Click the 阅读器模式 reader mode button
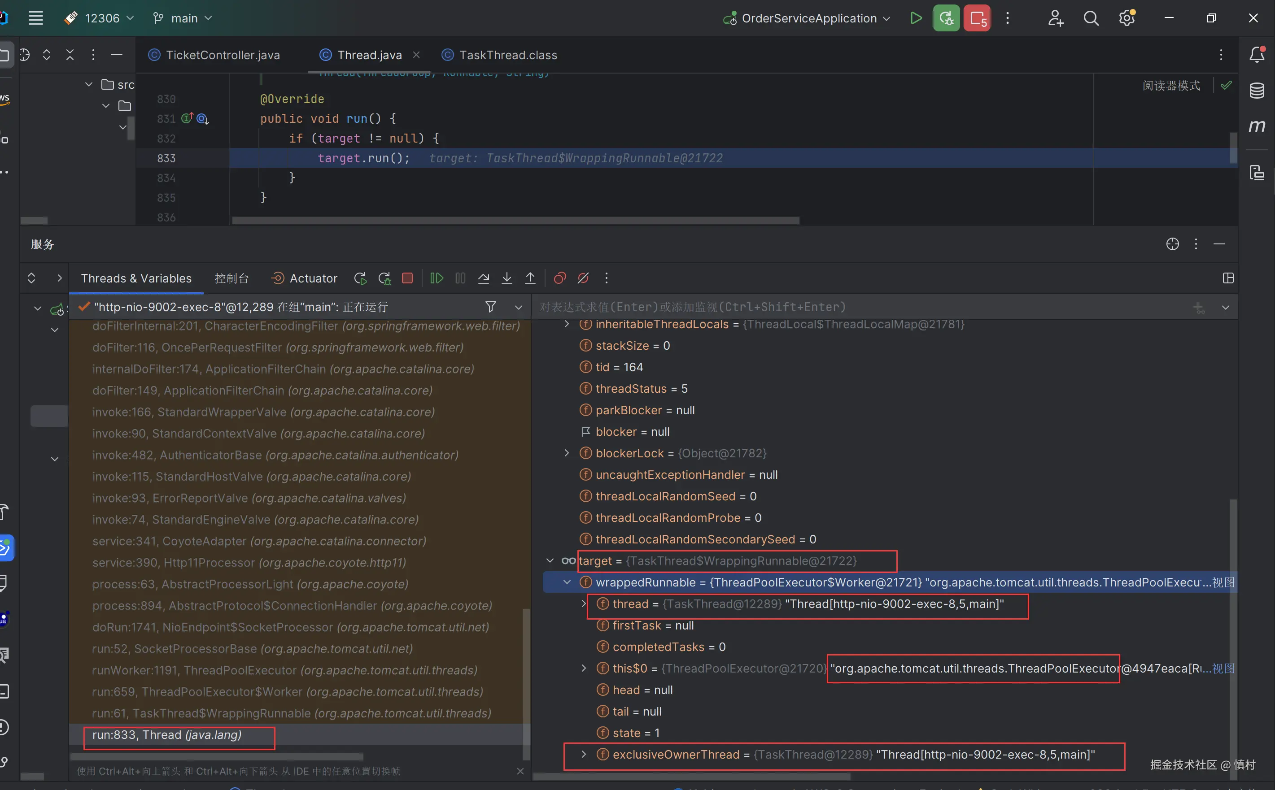This screenshot has height=790, width=1275. [1171, 86]
